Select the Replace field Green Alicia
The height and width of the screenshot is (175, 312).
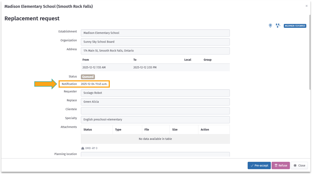click(155, 102)
